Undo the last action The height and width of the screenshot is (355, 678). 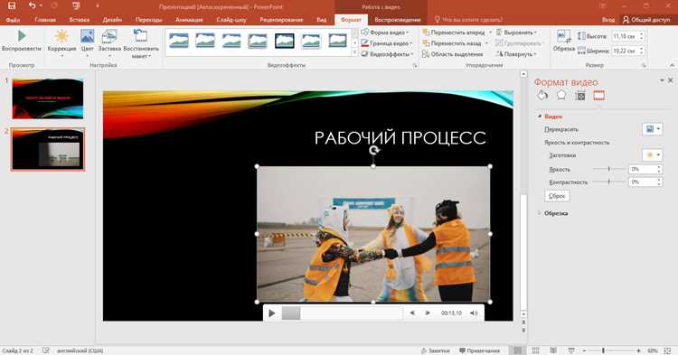(x=32, y=6)
